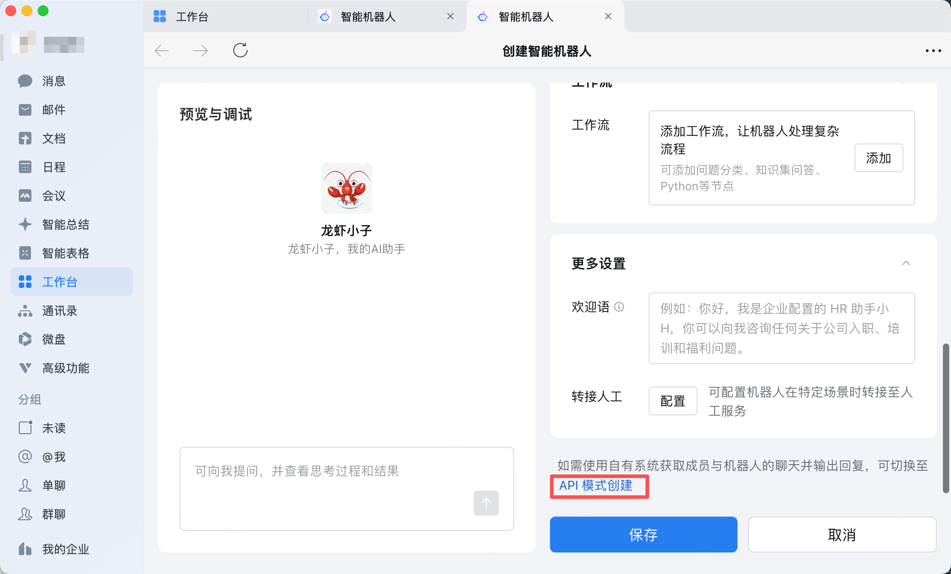
Task: Select 通讯录 in the sidebar menu
Action: [60, 311]
